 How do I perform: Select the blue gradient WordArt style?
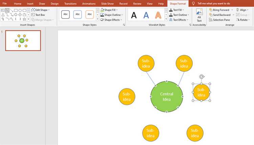[x=146, y=15]
